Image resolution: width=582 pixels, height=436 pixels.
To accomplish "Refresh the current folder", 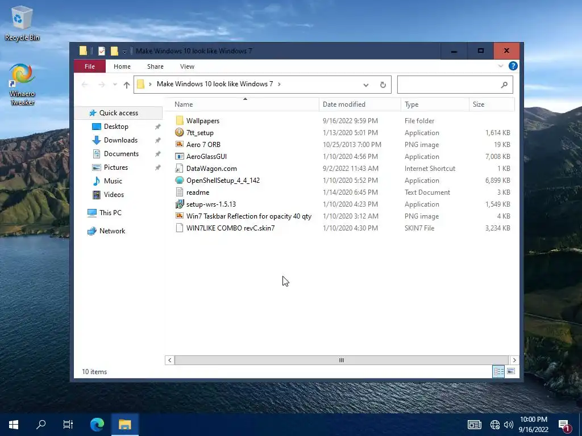I will [x=383, y=85].
